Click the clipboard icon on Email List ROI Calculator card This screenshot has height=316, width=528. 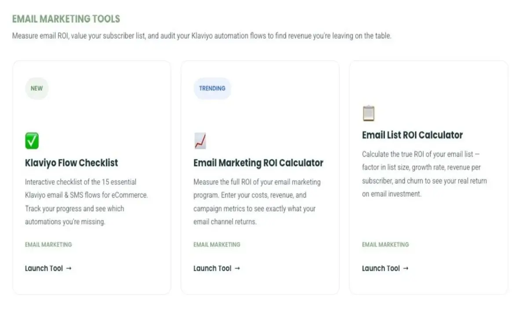point(369,113)
